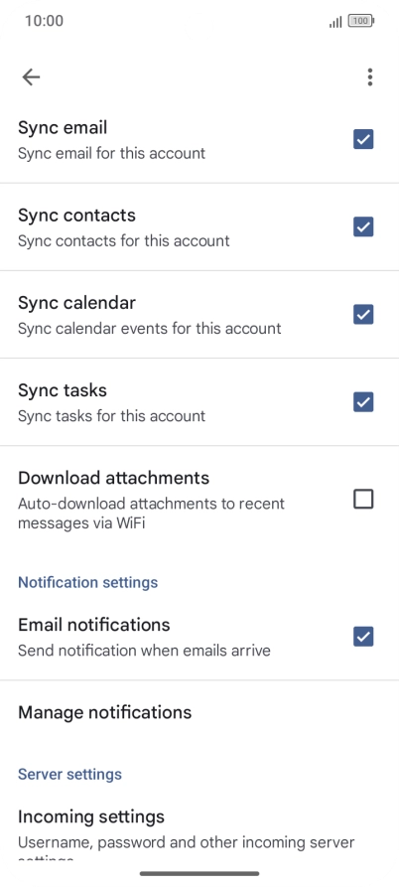This screenshot has height=887, width=399.
Task: Tap the signal strength icon
Action: click(x=335, y=22)
